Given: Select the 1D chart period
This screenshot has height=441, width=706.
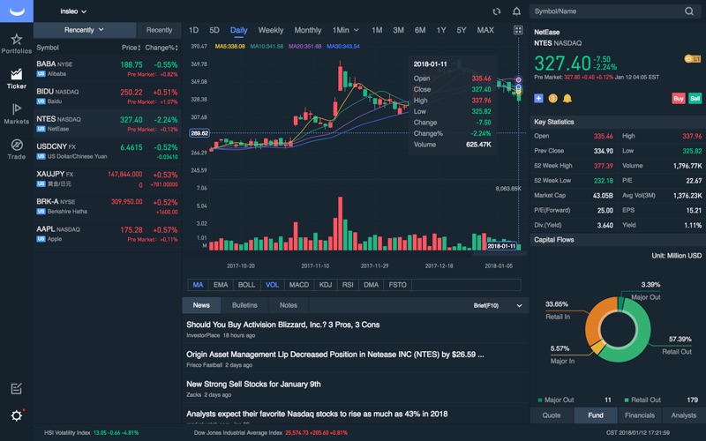Looking at the screenshot, I should click(193, 30).
